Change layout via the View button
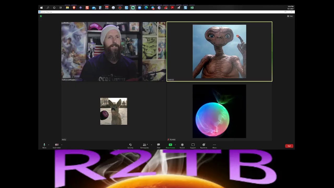Screen dimensions: 334x188 pos(290,16)
